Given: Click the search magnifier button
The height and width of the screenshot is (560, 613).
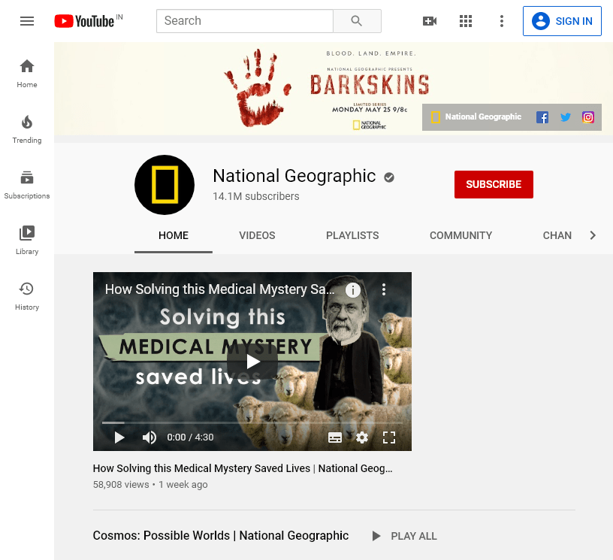Looking at the screenshot, I should pos(357,21).
